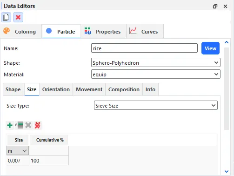Switch to the Properties tab
The height and width of the screenshot is (176, 234).
click(x=103, y=31)
